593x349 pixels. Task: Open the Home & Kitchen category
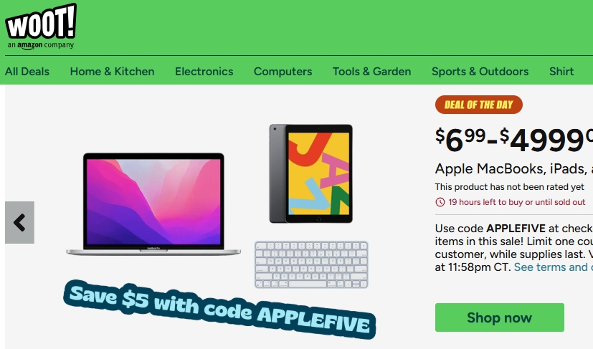112,72
